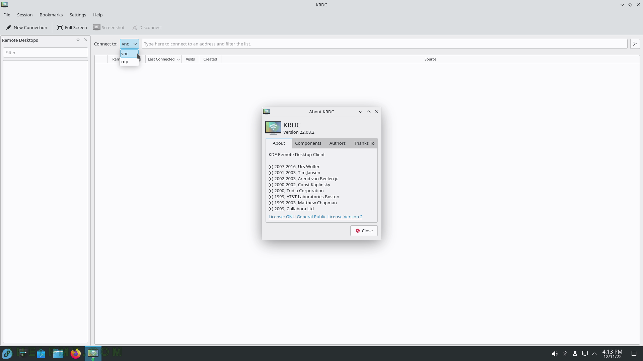643x361 pixels.
Task: Click the Screenshot toolbar button
Action: tap(109, 27)
